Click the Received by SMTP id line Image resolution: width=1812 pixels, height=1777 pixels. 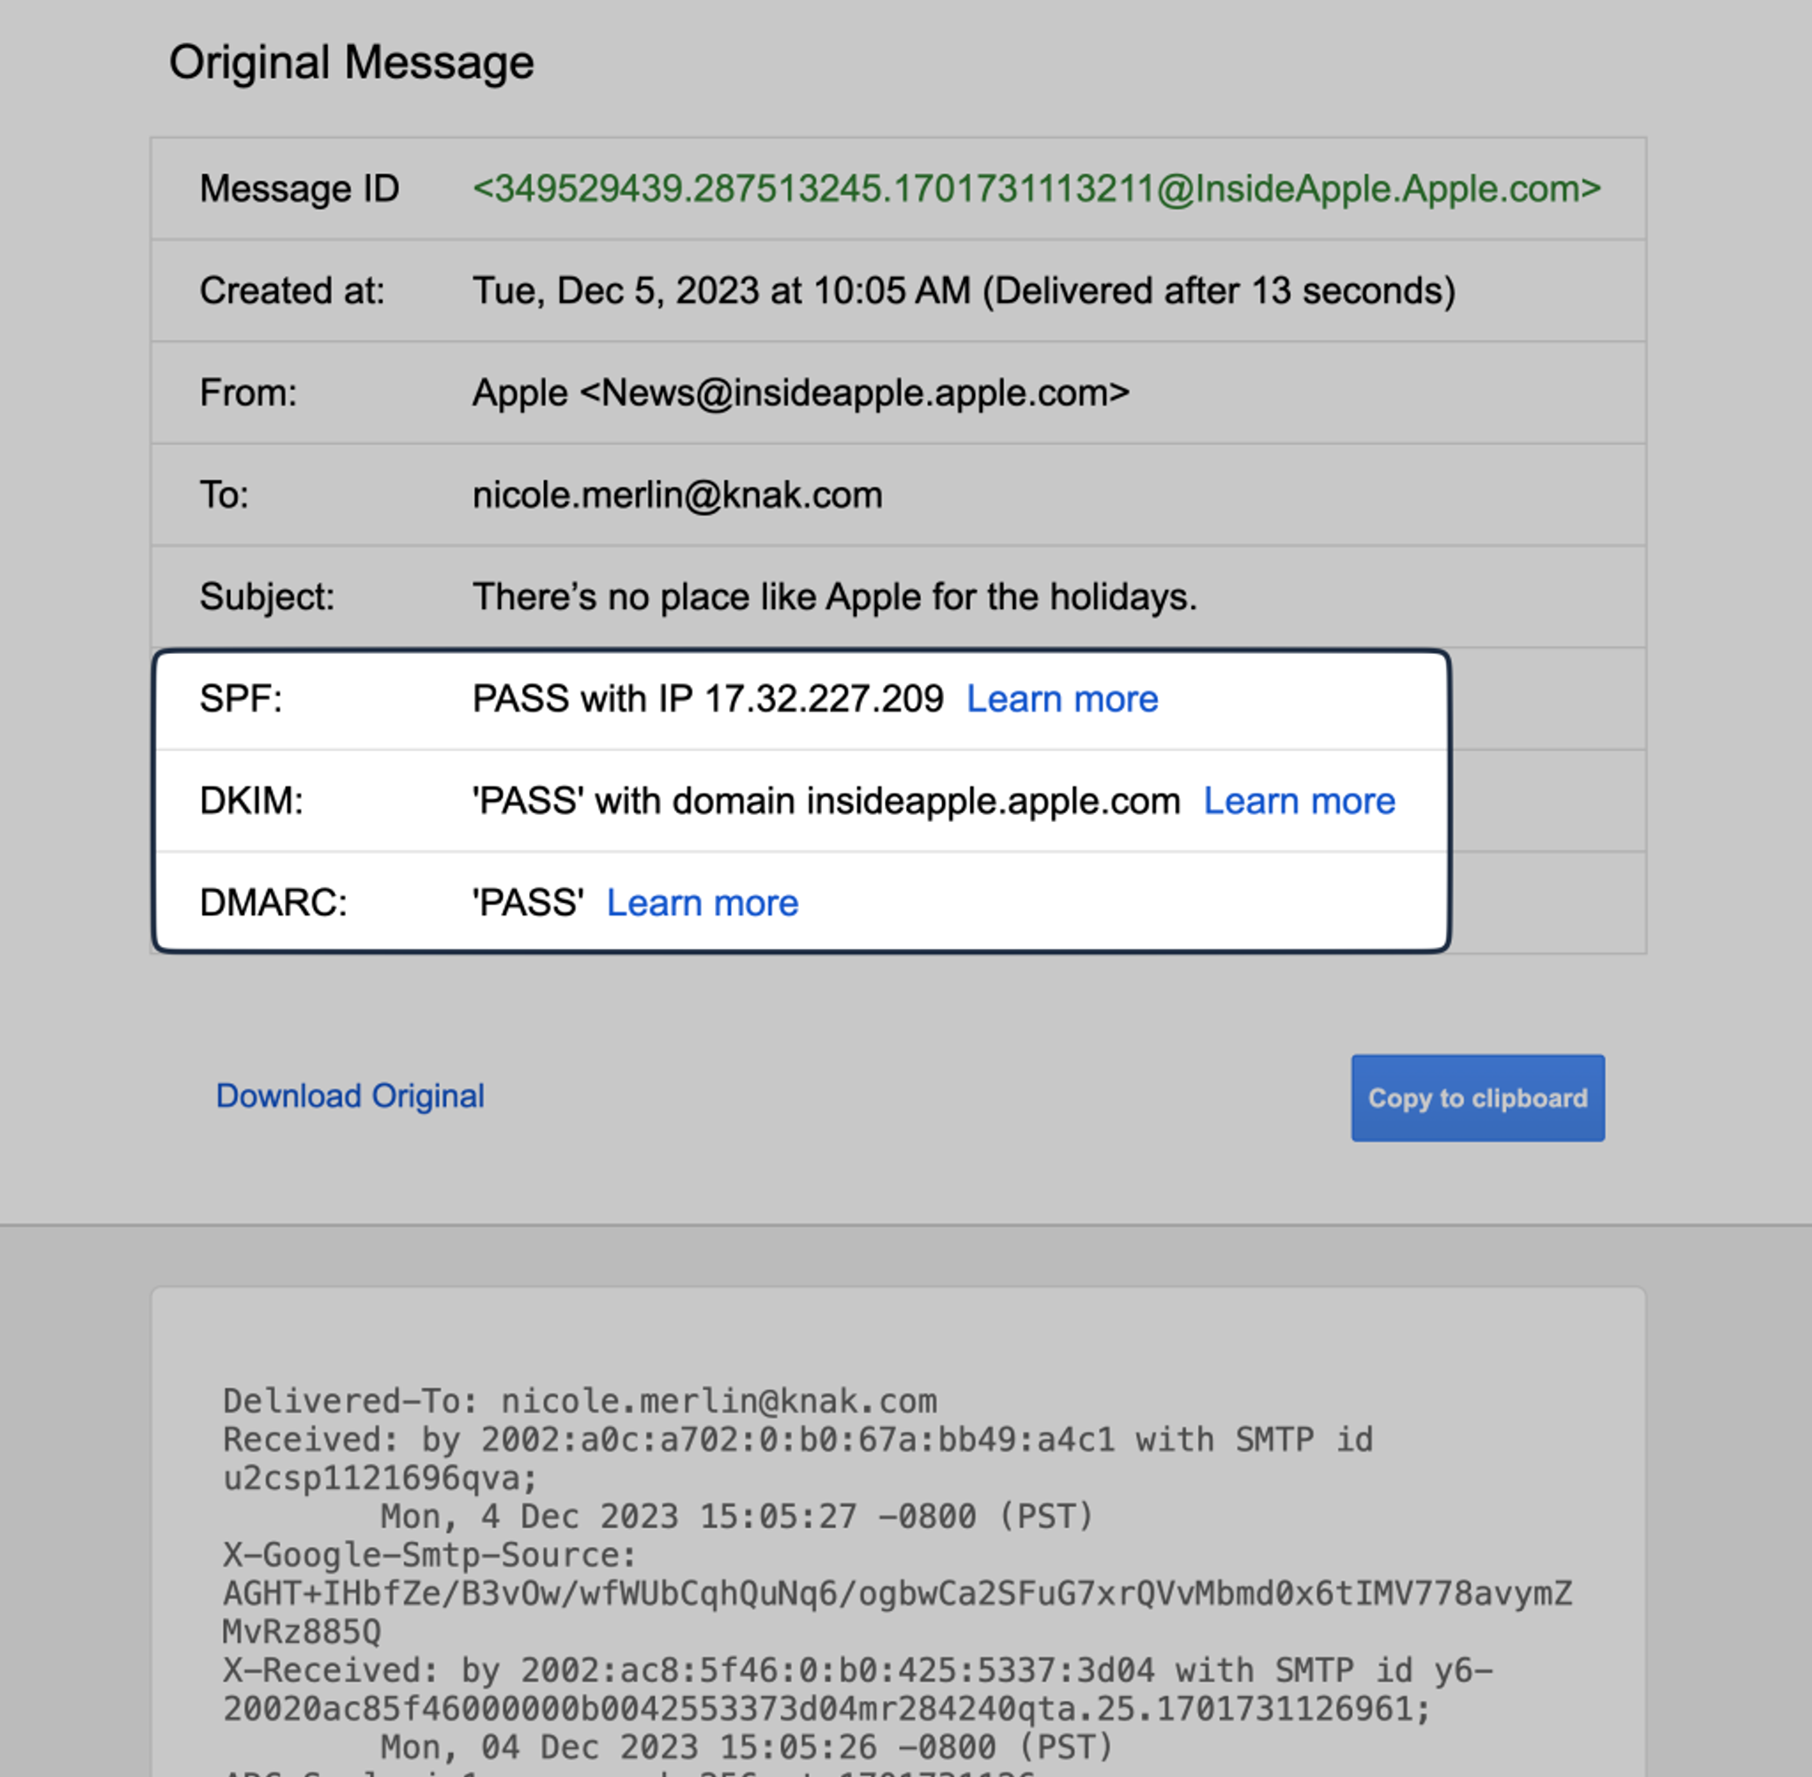(797, 1439)
